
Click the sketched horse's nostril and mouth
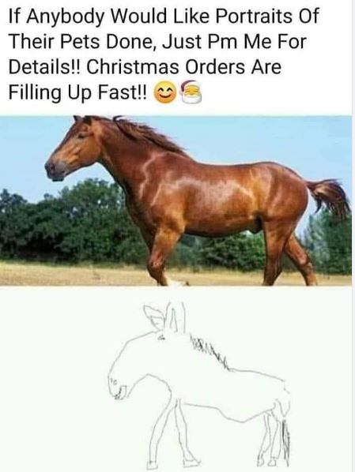[117, 390]
